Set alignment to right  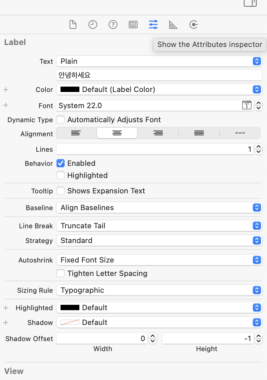(x=158, y=133)
